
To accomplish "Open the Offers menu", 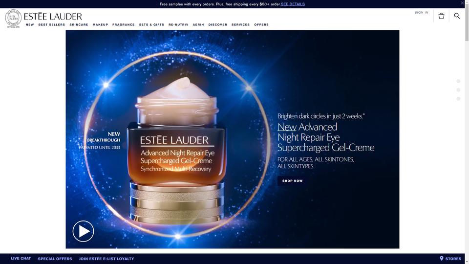I will click(x=261, y=24).
